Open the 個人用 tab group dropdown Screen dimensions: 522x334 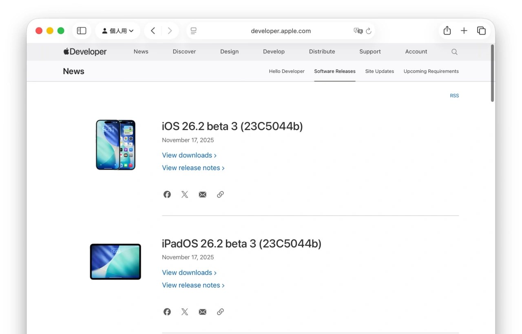click(x=118, y=30)
